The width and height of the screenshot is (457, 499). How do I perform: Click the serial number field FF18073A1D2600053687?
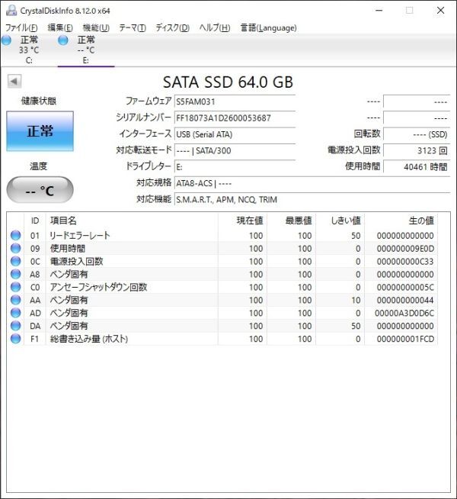[235, 118]
